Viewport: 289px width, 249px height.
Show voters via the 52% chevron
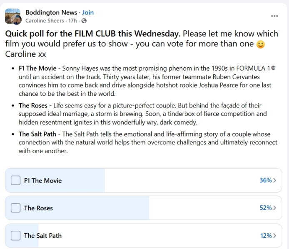(274, 208)
